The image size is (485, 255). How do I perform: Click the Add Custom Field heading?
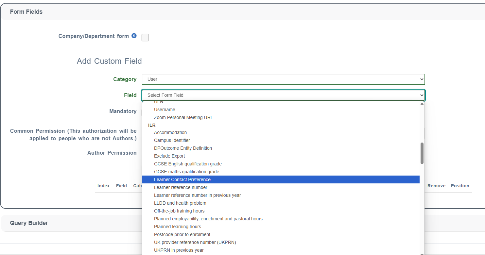point(109,61)
